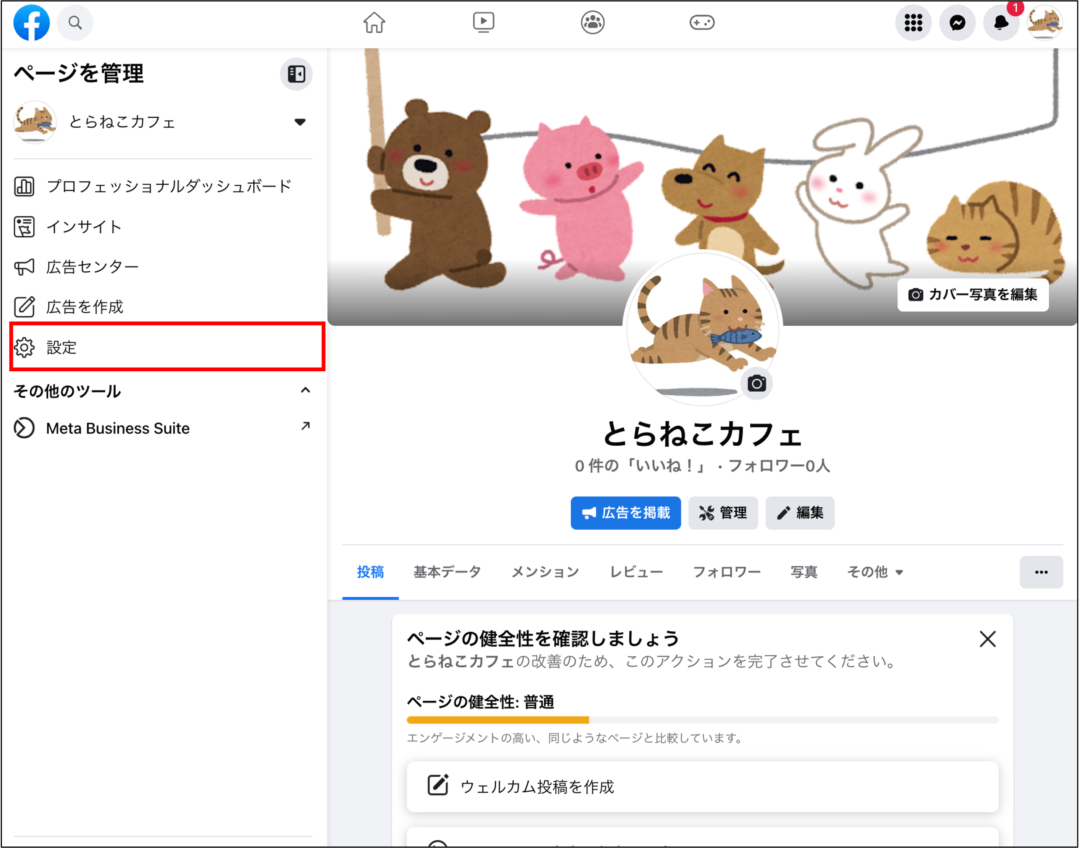Viewport: 1080px width, 848px height.
Task: Open the Messenger icon
Action: click(x=957, y=22)
